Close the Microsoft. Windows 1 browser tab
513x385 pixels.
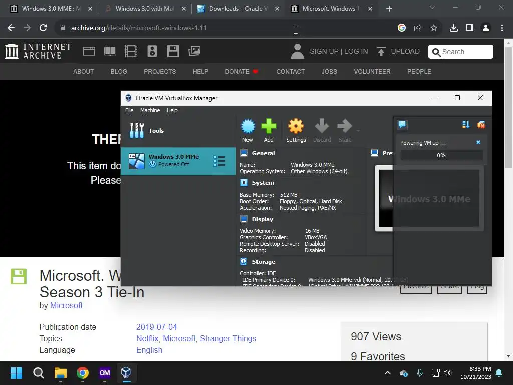tap(370, 9)
